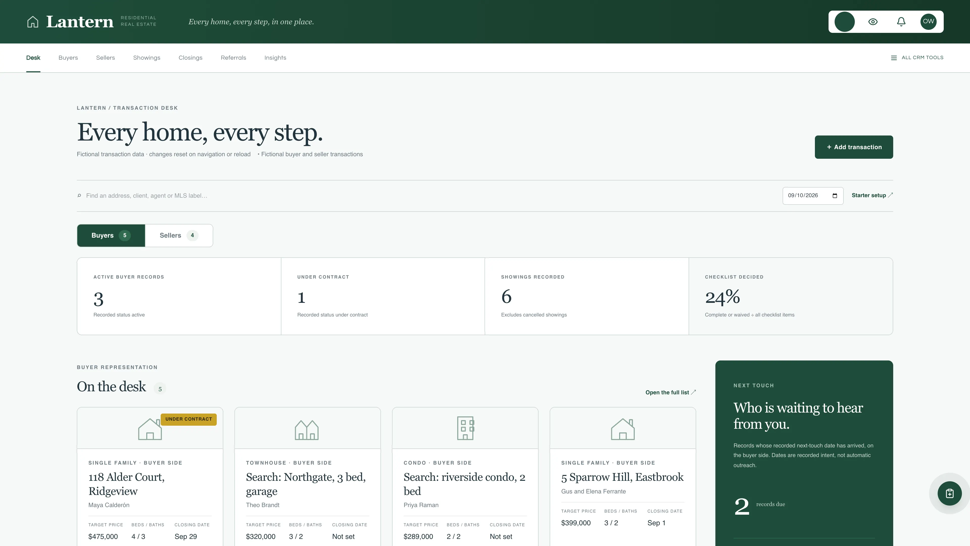Click the Showings Recorded value 6
Viewport: 970px width, 546px height.
coord(506,297)
